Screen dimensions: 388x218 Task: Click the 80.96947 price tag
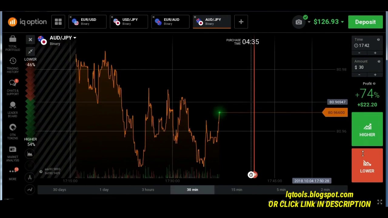(x=337, y=102)
